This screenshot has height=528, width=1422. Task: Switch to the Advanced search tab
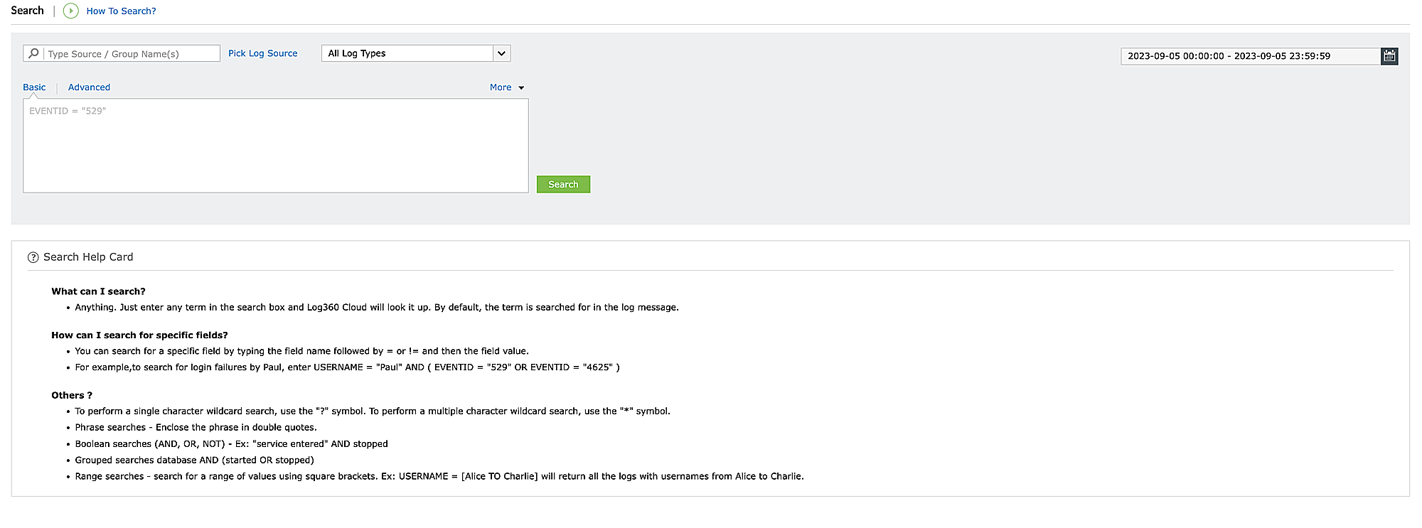pos(89,87)
